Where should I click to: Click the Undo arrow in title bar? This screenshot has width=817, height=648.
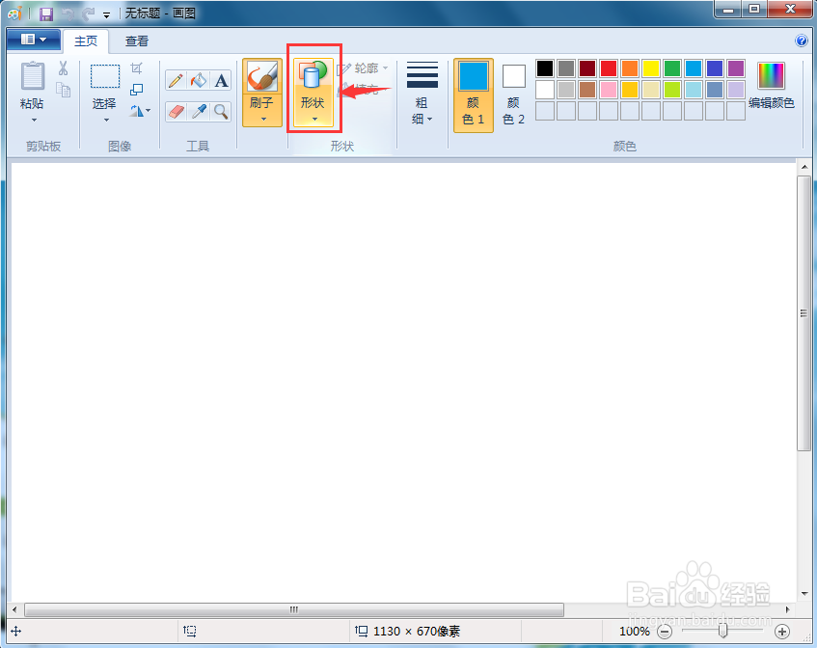(x=68, y=14)
